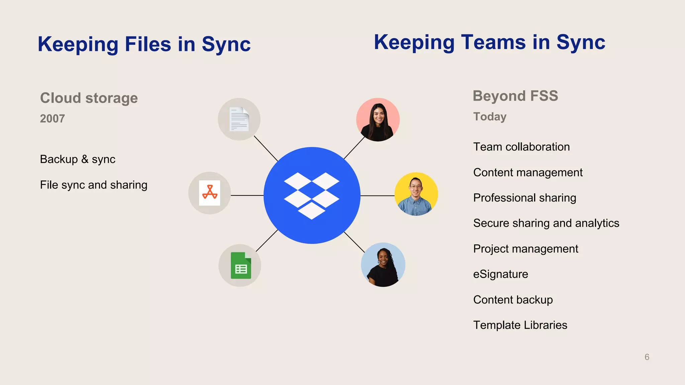685x385 pixels.
Task: Click the orange PDF file icon
Action: pos(210,193)
